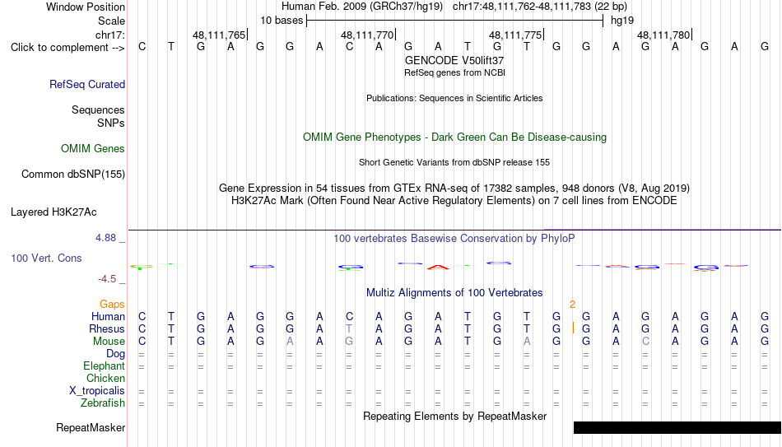Click 'Multiz Alignments of 100 Vertebrates' title
The height and width of the screenshot is (447, 782).
(454, 293)
